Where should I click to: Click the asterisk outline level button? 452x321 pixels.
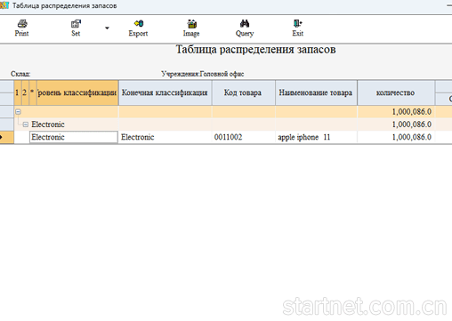pos(32,92)
